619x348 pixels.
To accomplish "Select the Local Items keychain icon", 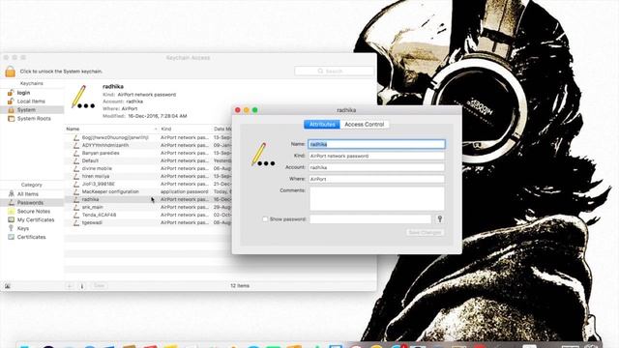I will coord(11,101).
